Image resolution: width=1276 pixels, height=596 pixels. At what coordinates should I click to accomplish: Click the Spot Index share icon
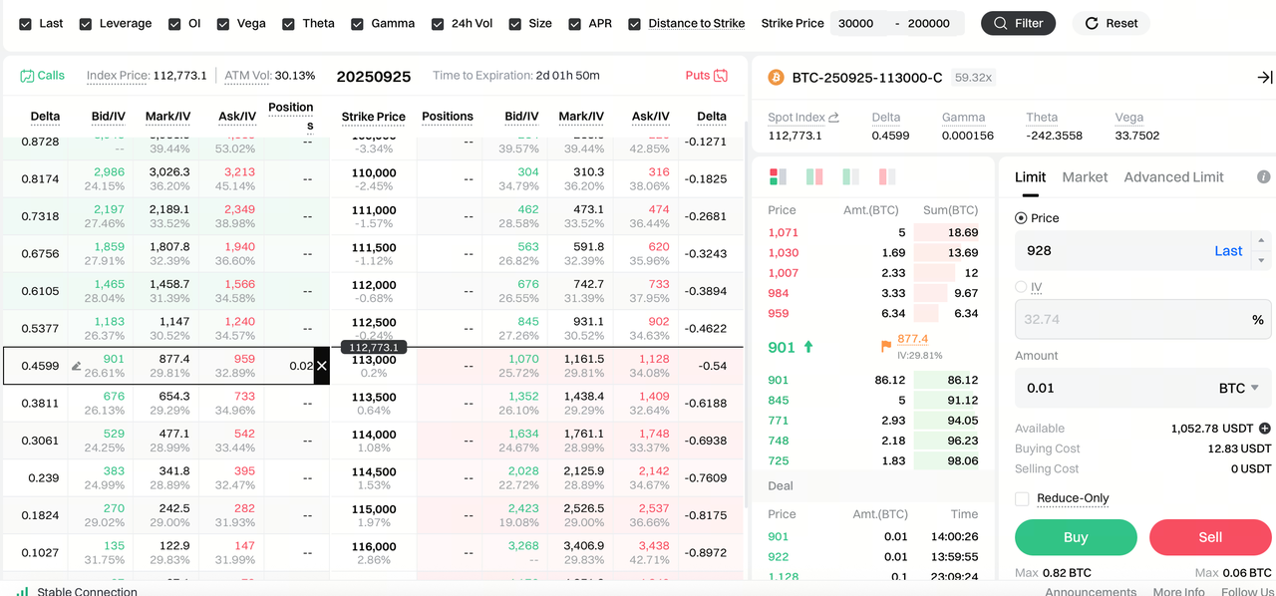(833, 118)
